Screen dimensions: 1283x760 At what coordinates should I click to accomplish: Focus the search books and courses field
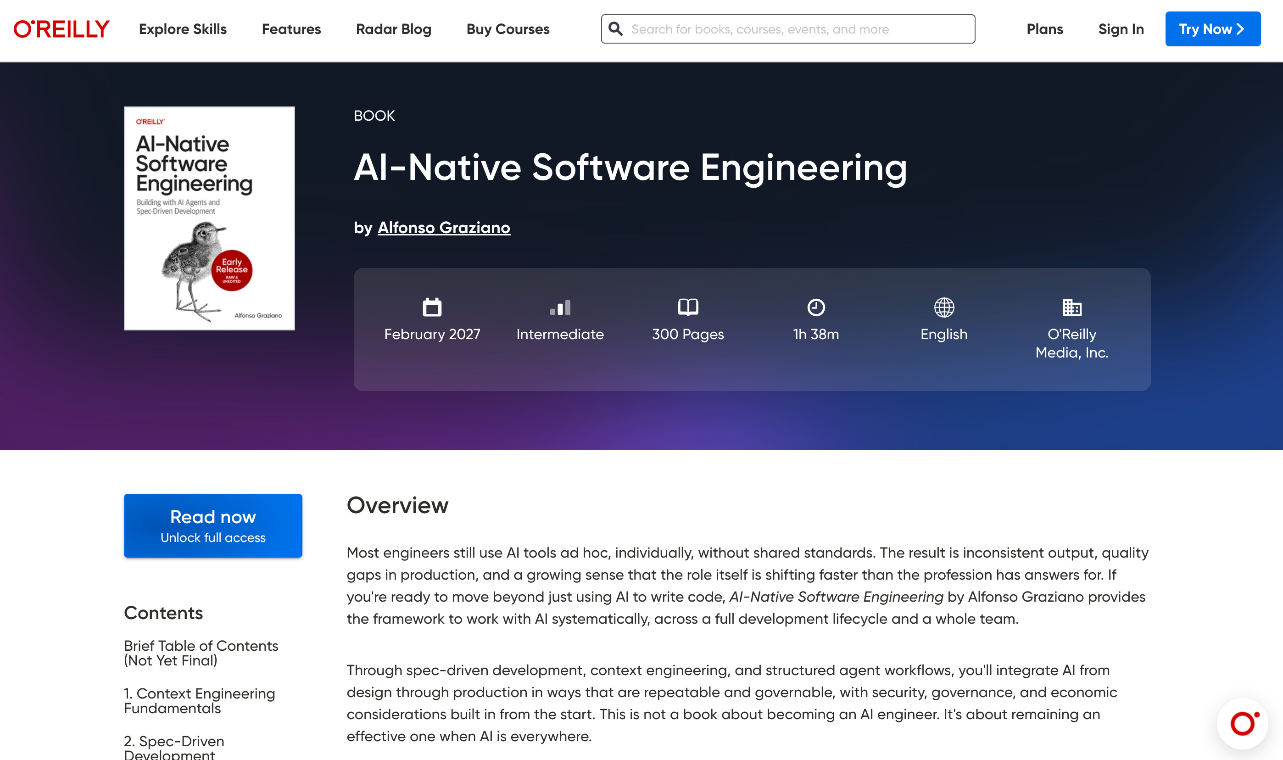point(788,29)
